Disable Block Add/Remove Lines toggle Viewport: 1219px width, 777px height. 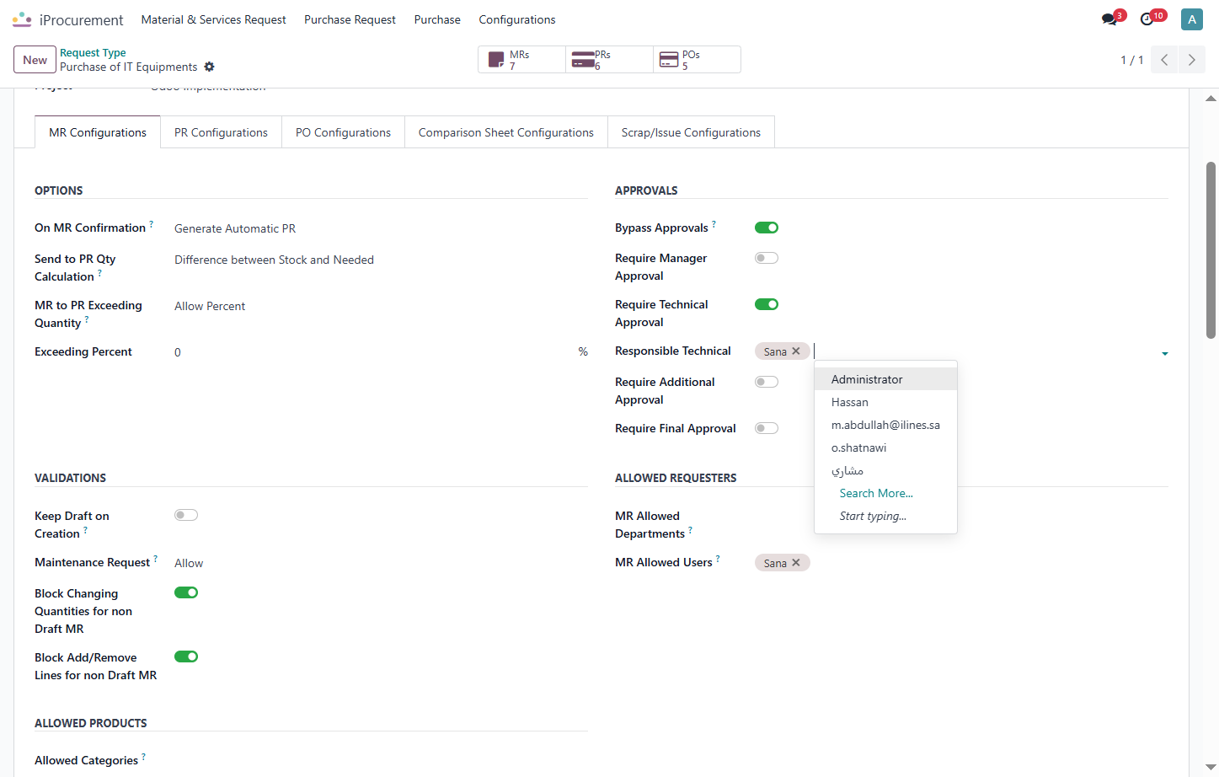186,656
